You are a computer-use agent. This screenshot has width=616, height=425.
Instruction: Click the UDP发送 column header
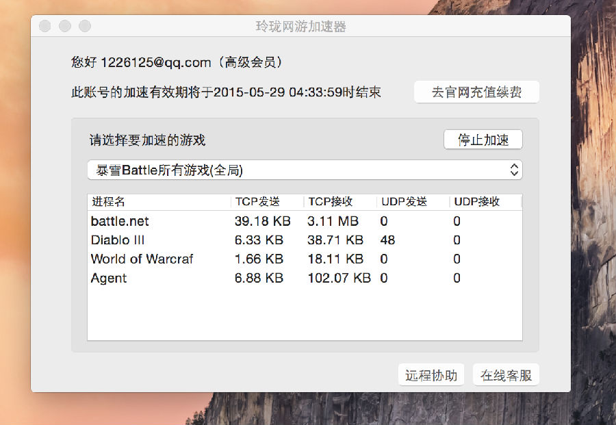(413, 202)
